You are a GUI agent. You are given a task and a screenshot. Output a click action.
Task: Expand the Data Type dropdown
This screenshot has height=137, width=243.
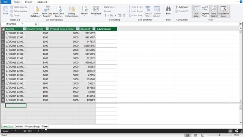117,7
